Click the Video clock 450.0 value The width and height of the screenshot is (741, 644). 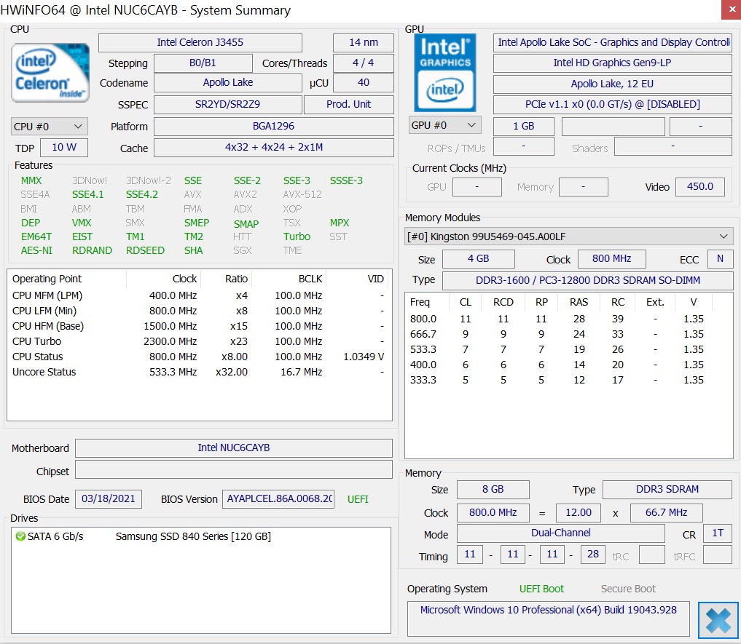[x=700, y=186]
